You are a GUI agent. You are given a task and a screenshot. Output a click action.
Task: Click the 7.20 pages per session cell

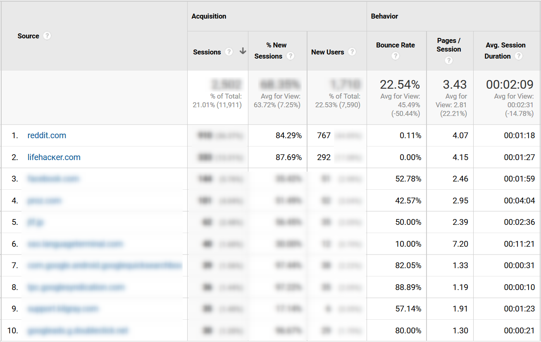460,244
